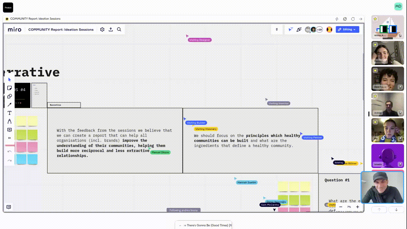Toggle mute icon on Andrea tile
The height and width of the screenshot is (229, 407).
[x=400, y=113]
